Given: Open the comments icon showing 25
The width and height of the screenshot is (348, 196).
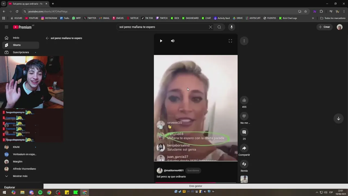Looking at the screenshot, I should tap(244, 132).
